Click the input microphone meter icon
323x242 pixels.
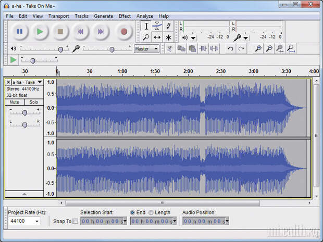click(x=238, y=37)
